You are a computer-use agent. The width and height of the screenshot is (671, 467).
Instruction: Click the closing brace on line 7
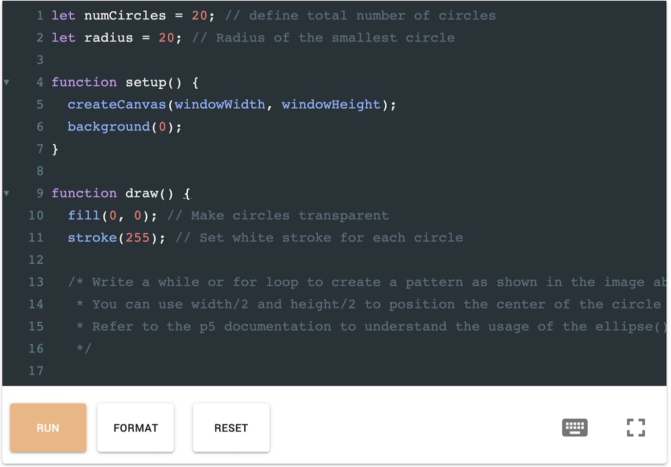pyautogui.click(x=55, y=149)
